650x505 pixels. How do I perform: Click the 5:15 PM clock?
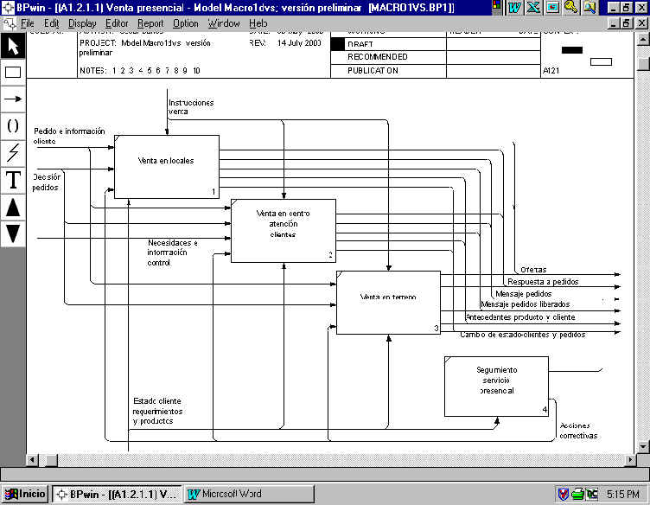pos(622,495)
